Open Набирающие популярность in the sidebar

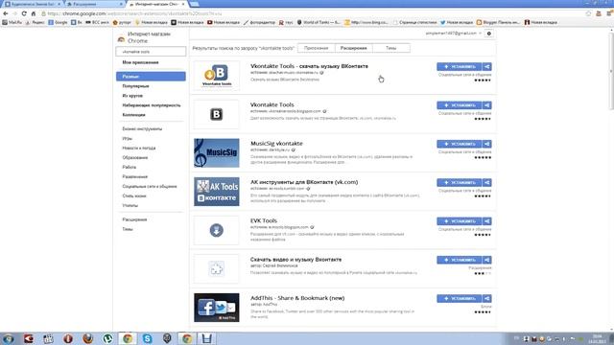click(x=152, y=105)
